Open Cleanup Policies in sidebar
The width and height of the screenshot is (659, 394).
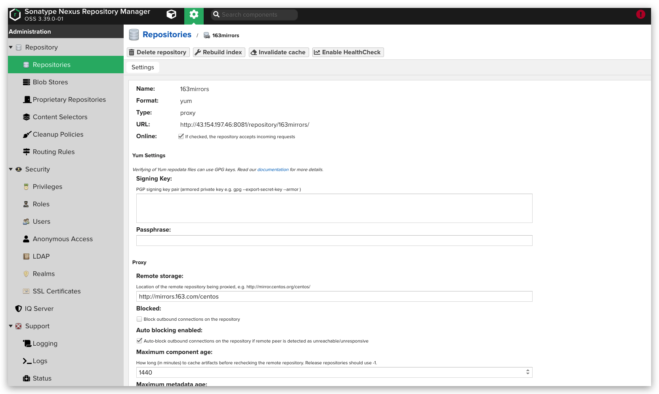58,134
